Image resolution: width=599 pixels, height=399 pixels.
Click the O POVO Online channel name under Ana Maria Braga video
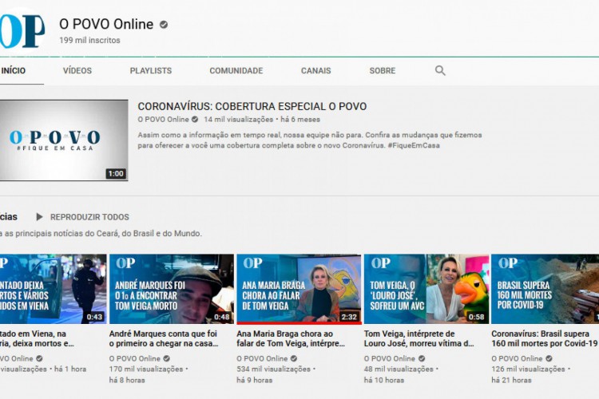(x=262, y=358)
